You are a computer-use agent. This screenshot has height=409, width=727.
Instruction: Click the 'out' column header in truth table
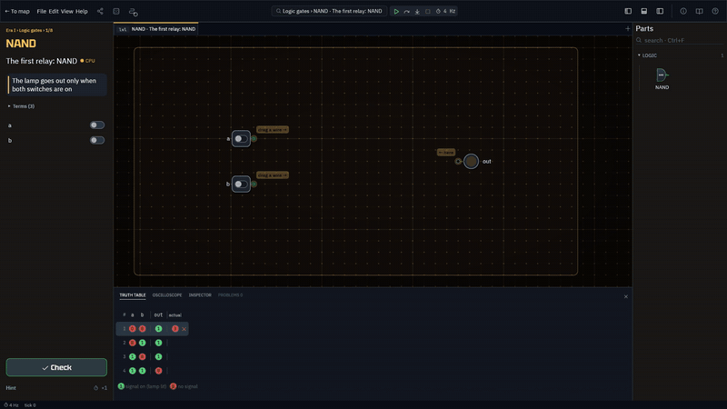click(x=158, y=314)
